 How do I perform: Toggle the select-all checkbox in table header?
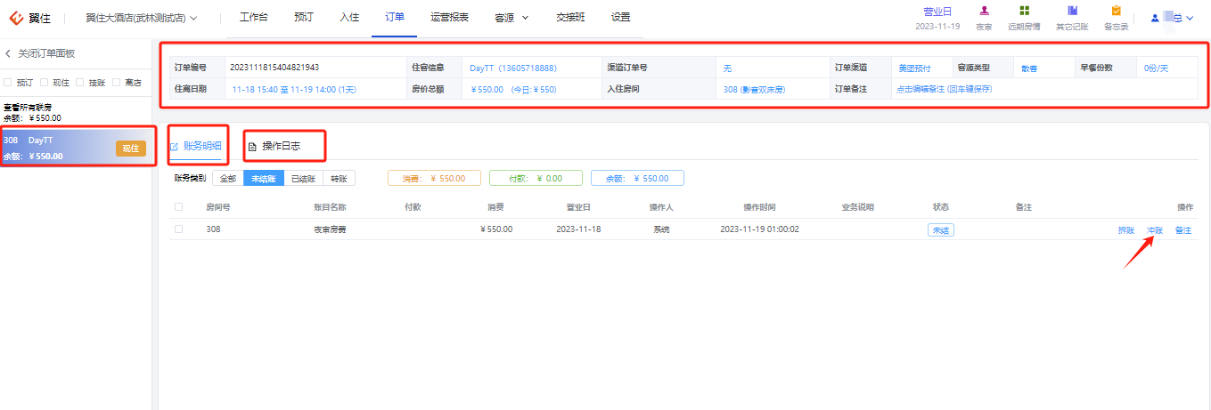pos(179,206)
